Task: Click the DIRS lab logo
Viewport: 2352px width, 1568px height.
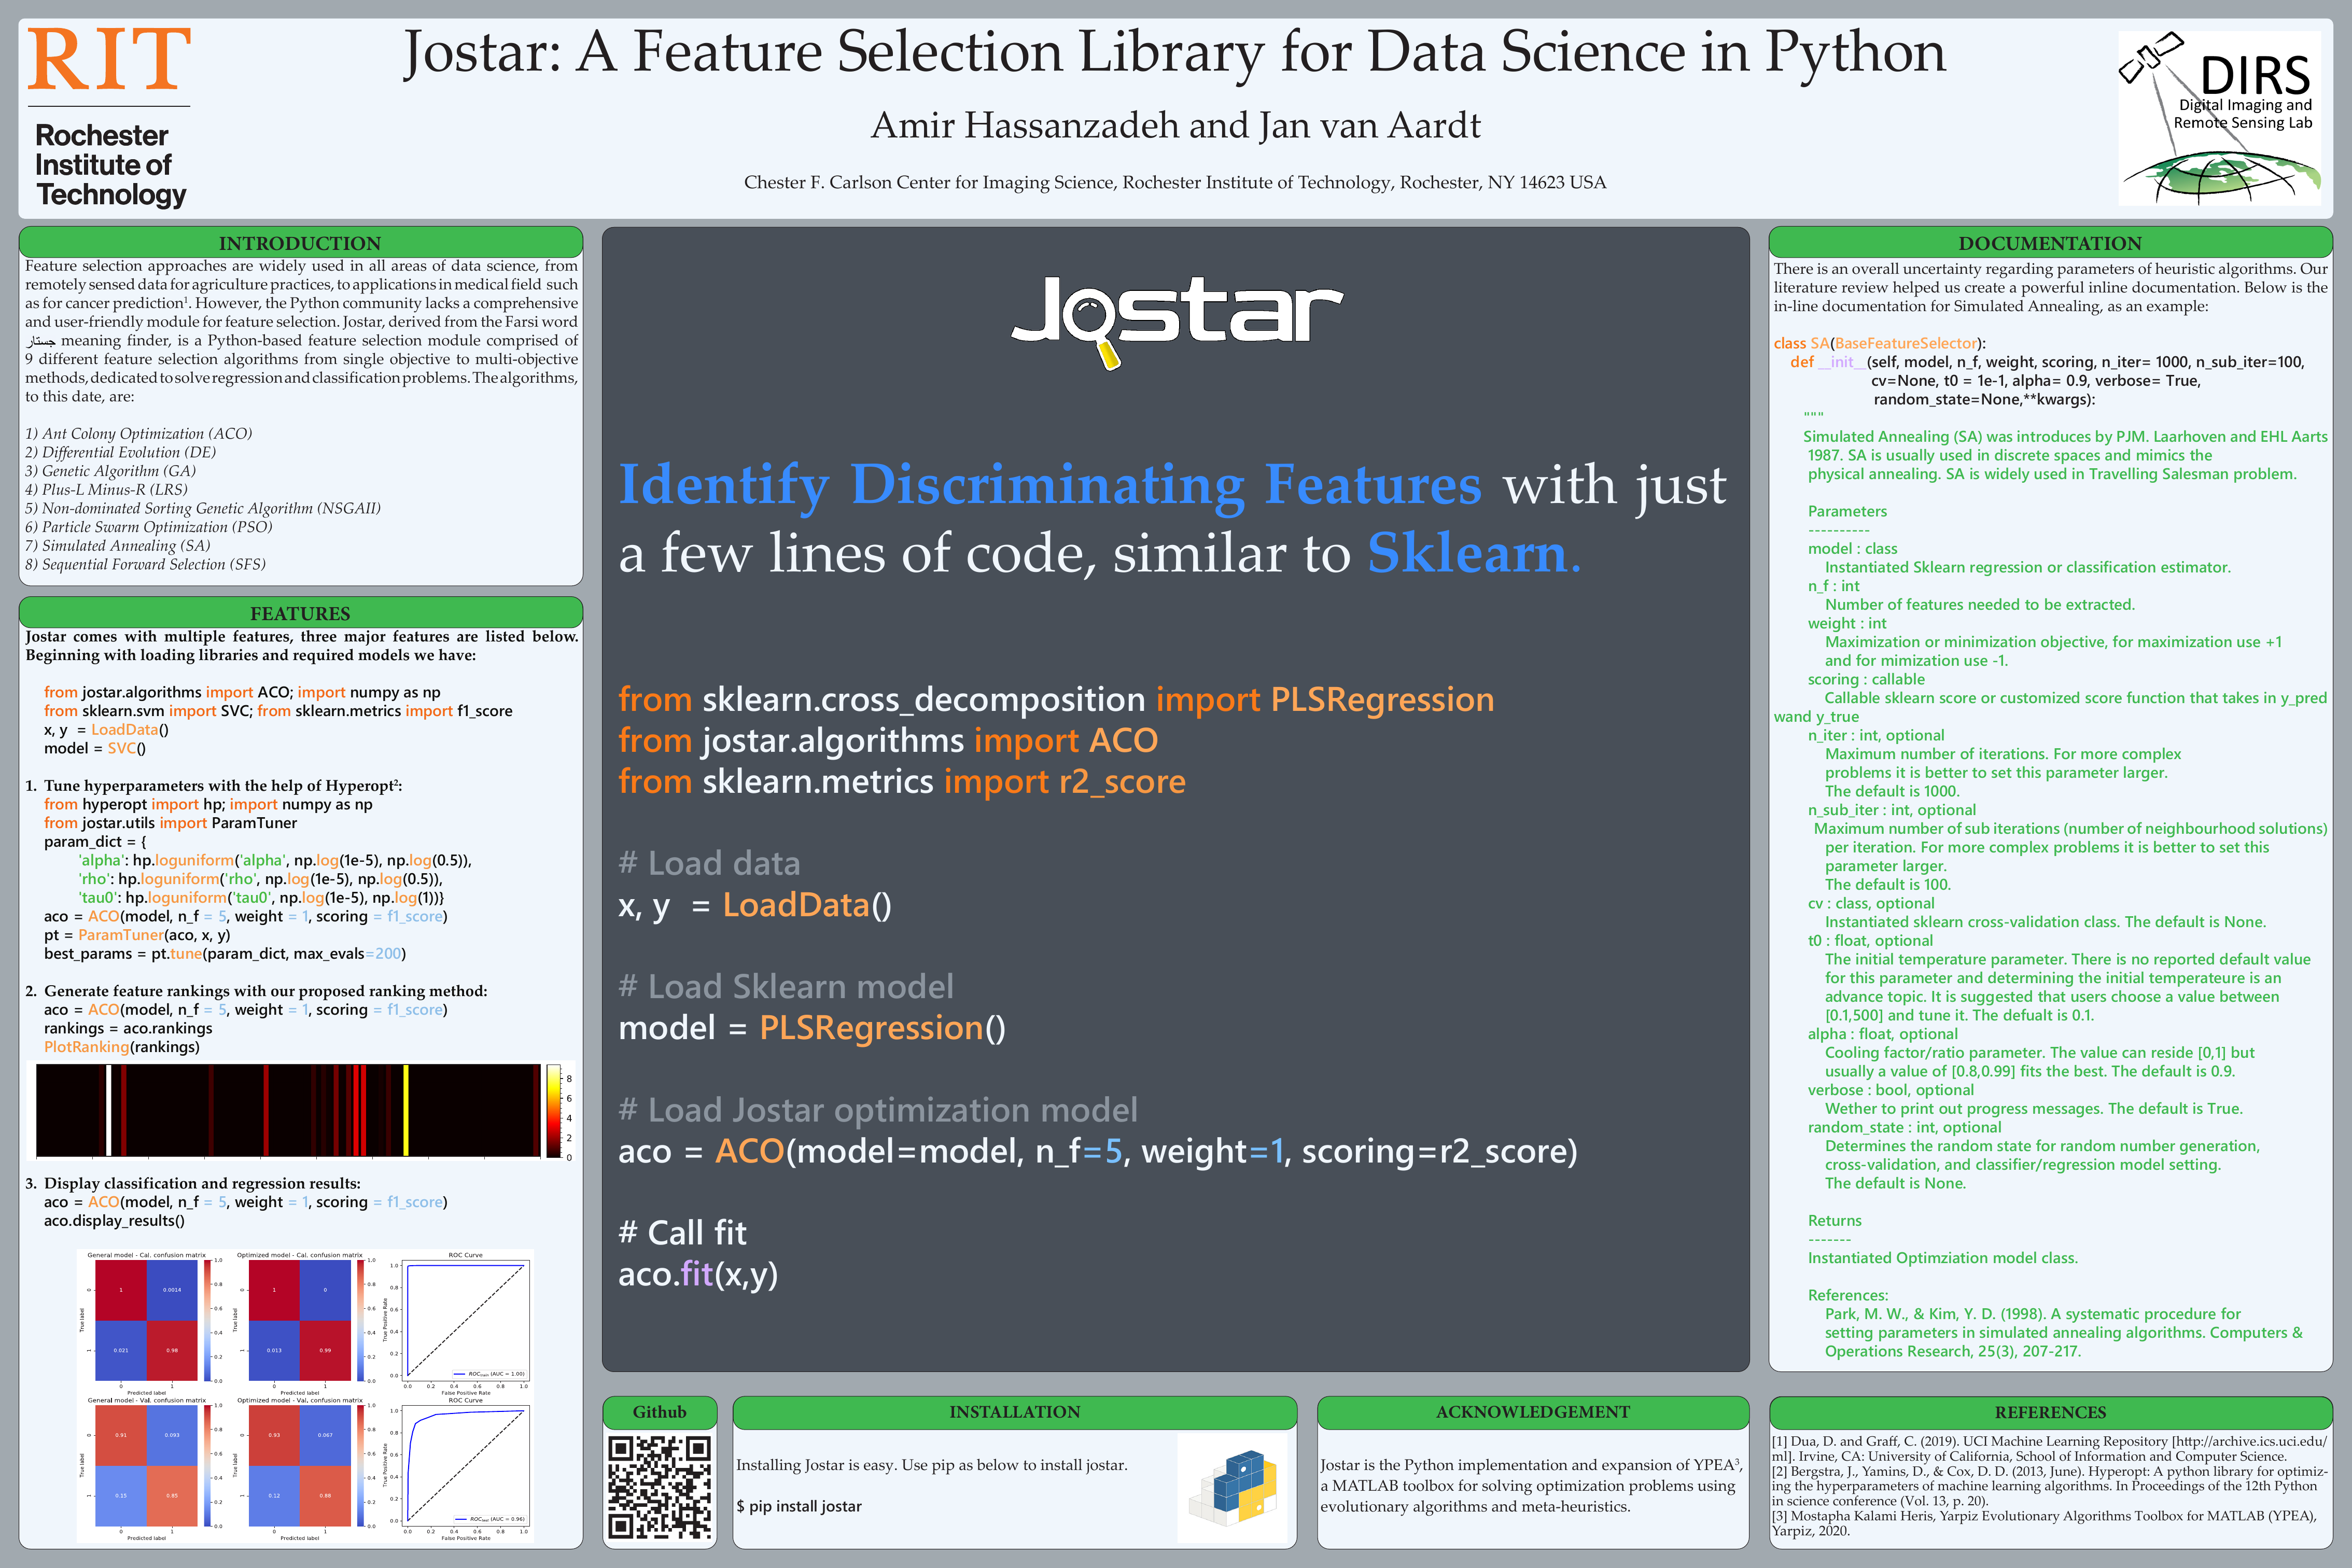Action: [2219, 118]
